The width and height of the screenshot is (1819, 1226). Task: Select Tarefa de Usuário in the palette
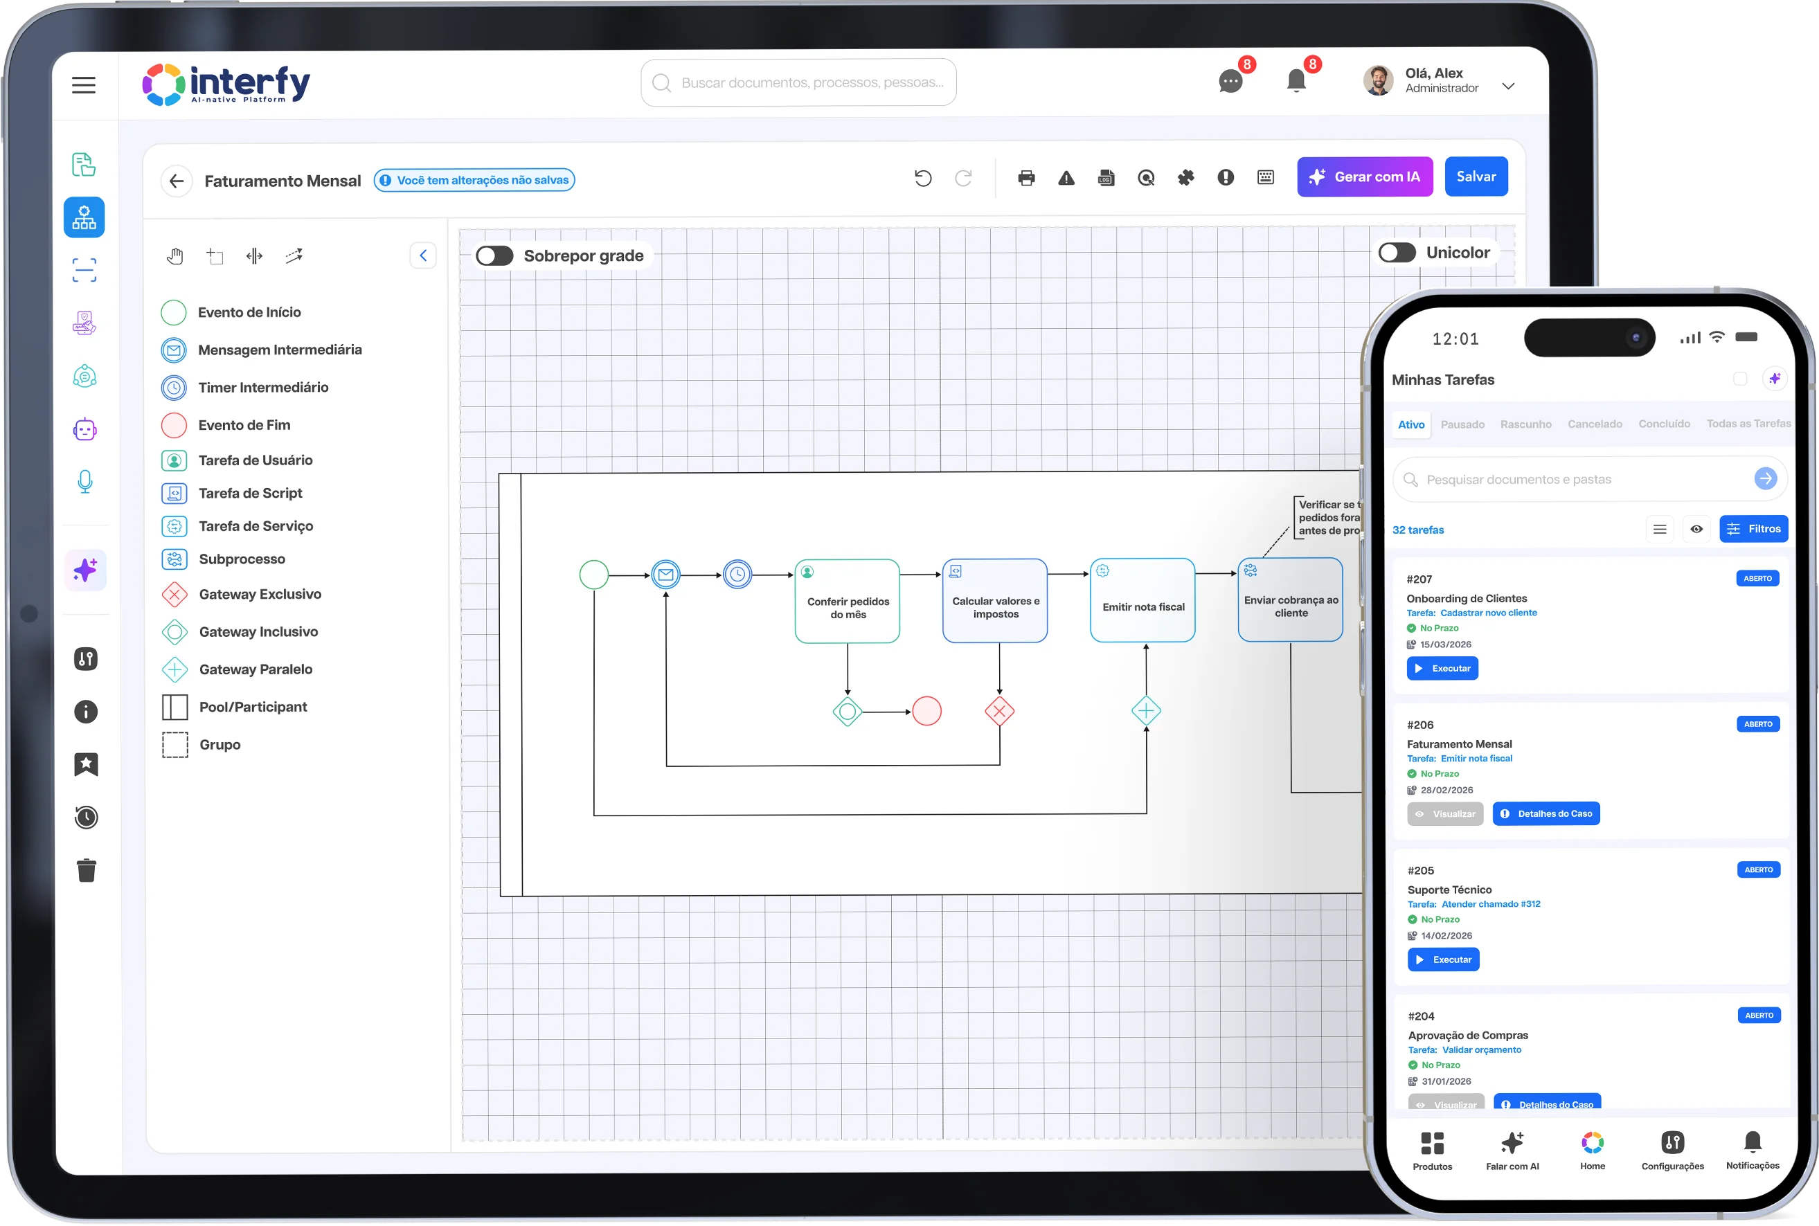[x=238, y=460]
